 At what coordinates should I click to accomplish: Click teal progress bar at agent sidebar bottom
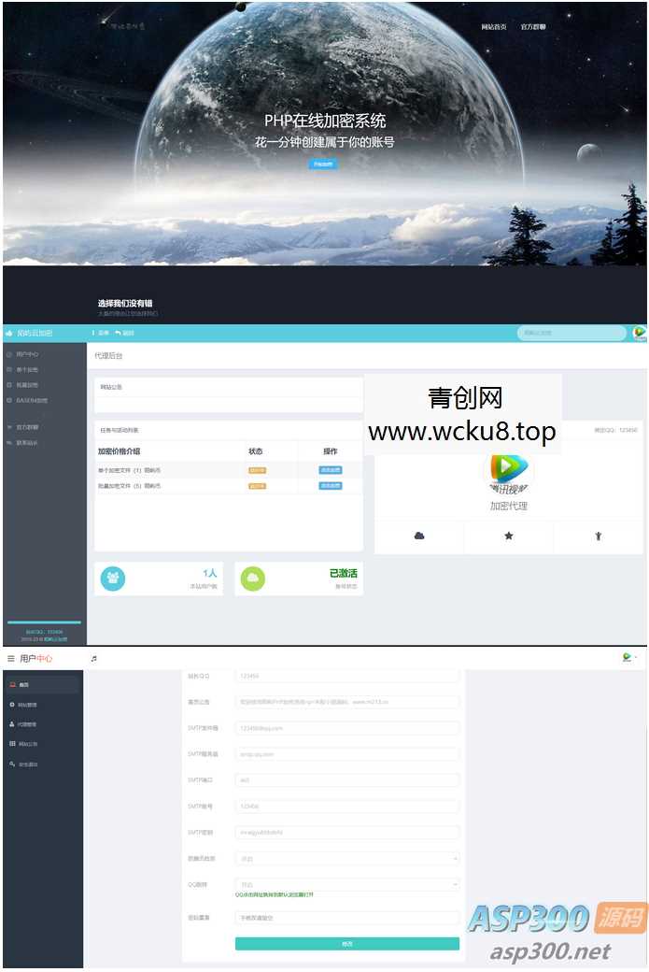click(44, 622)
